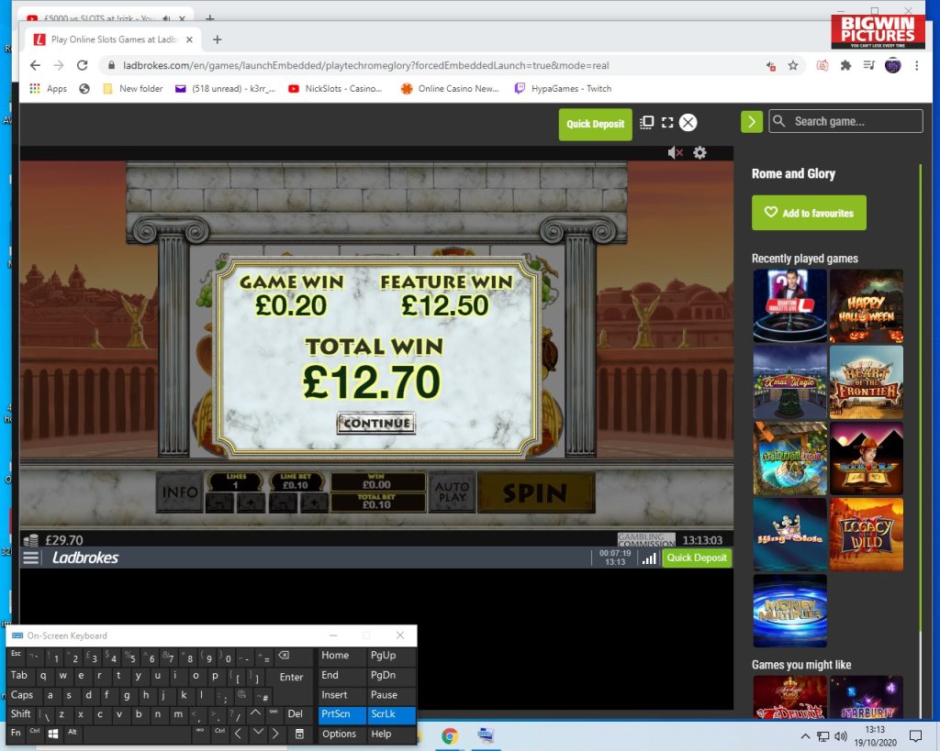Click Options key on On-Screen Keyboard
Screen dimensions: 940x751
tap(341, 734)
